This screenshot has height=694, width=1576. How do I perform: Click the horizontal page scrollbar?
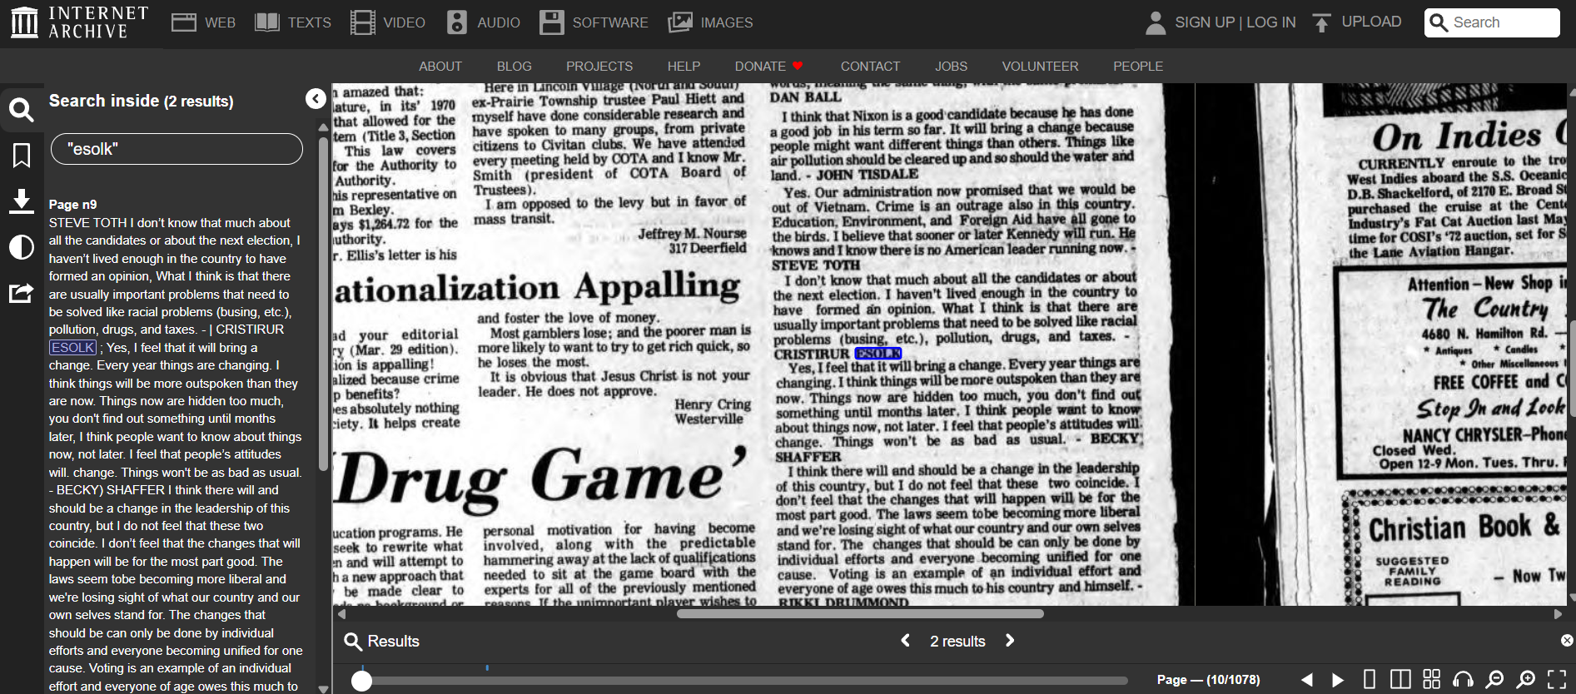click(x=860, y=614)
